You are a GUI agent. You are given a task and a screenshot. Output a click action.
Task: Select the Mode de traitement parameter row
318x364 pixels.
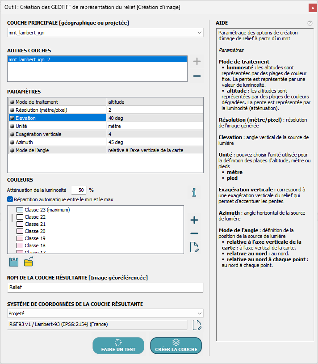pos(58,102)
